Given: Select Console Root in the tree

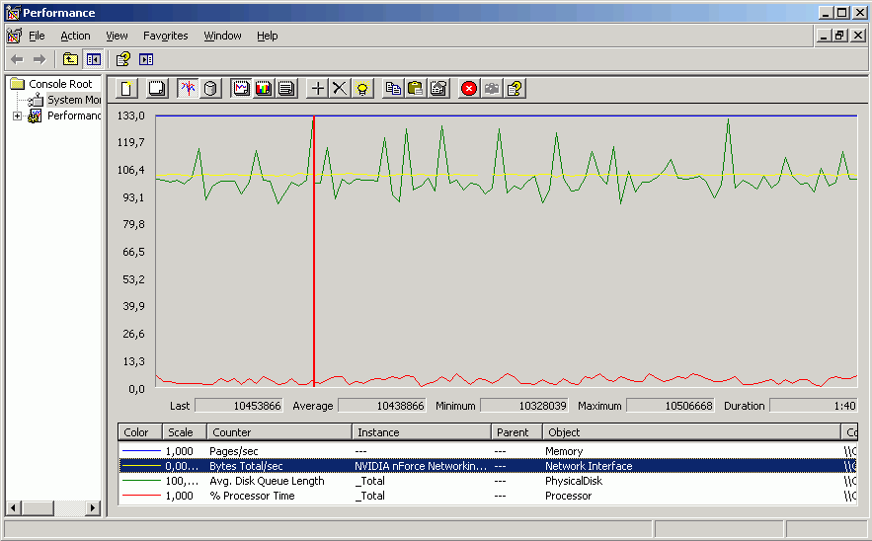Looking at the screenshot, I should coord(60,84).
